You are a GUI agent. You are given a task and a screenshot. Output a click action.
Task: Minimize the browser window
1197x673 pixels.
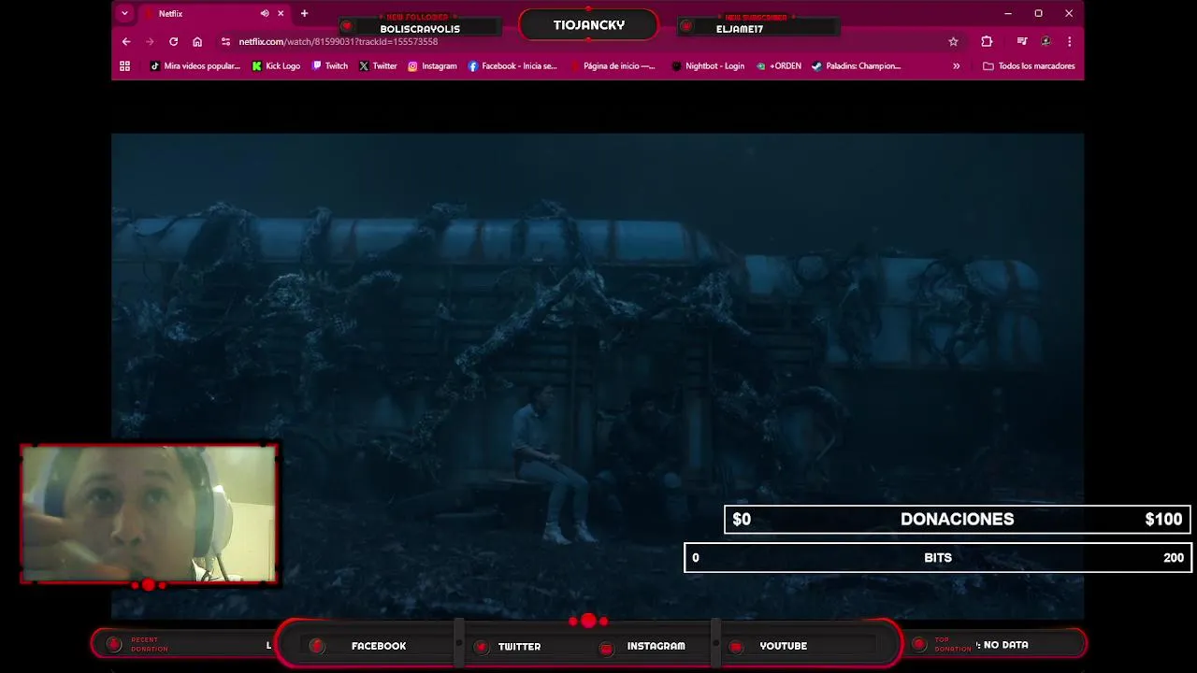coord(1007,13)
